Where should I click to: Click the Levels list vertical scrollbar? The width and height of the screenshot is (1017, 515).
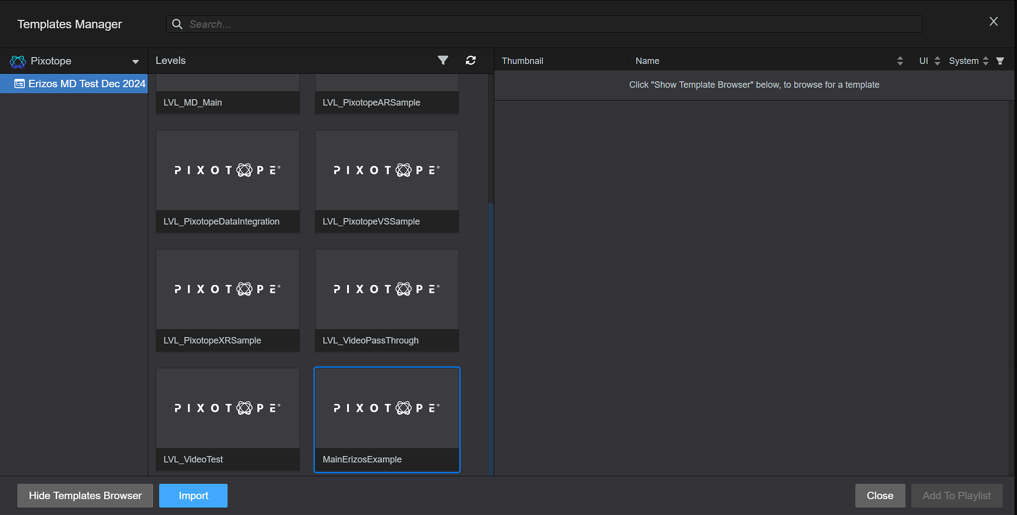coord(490,337)
